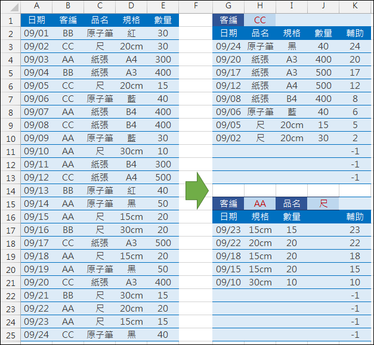Click header cell 數量 in E1
This screenshot has width=374, height=345.
[x=163, y=20]
